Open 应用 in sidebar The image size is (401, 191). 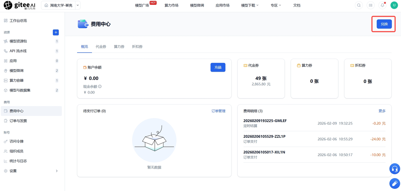(x=31, y=61)
